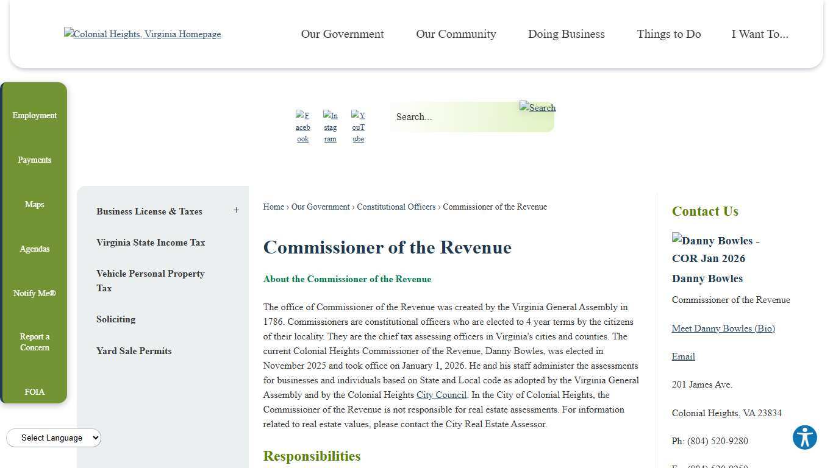Screen dimensions: 833x468
Task: Open the Facebook page icon
Action: (302, 126)
